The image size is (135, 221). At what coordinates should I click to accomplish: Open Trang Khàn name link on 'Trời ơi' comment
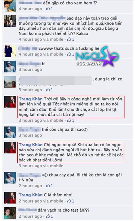point(31,99)
